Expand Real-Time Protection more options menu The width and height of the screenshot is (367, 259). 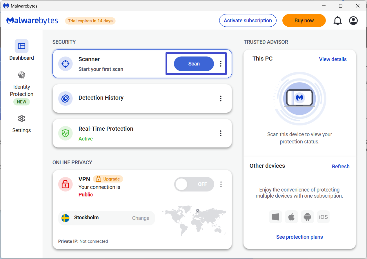[221, 133]
